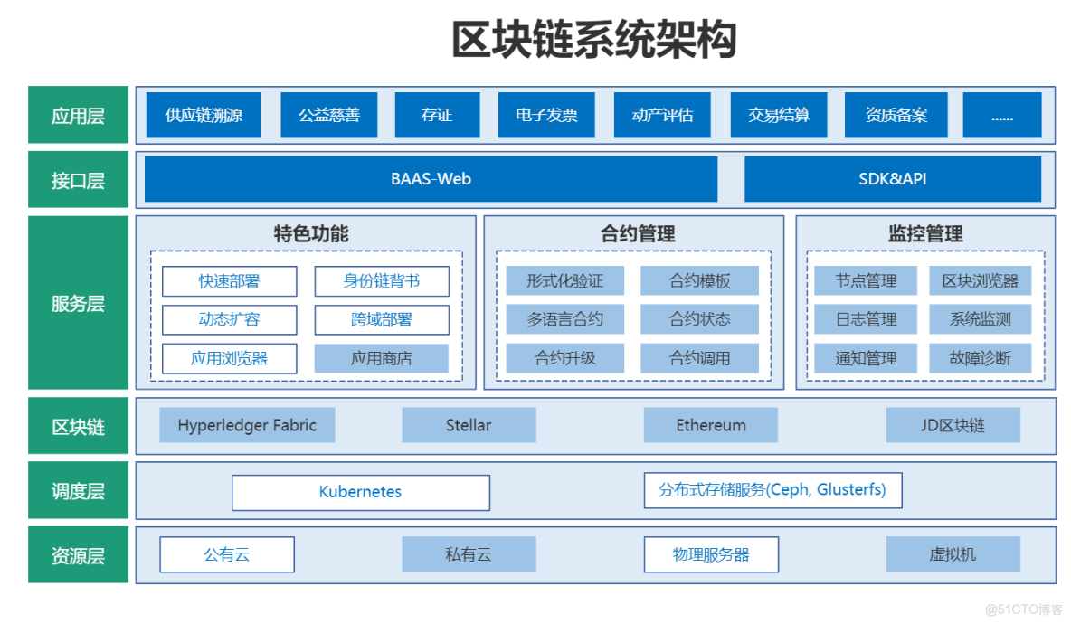1071x624 pixels.
Task: Click the 应用商店 feature block
Action: click(382, 358)
